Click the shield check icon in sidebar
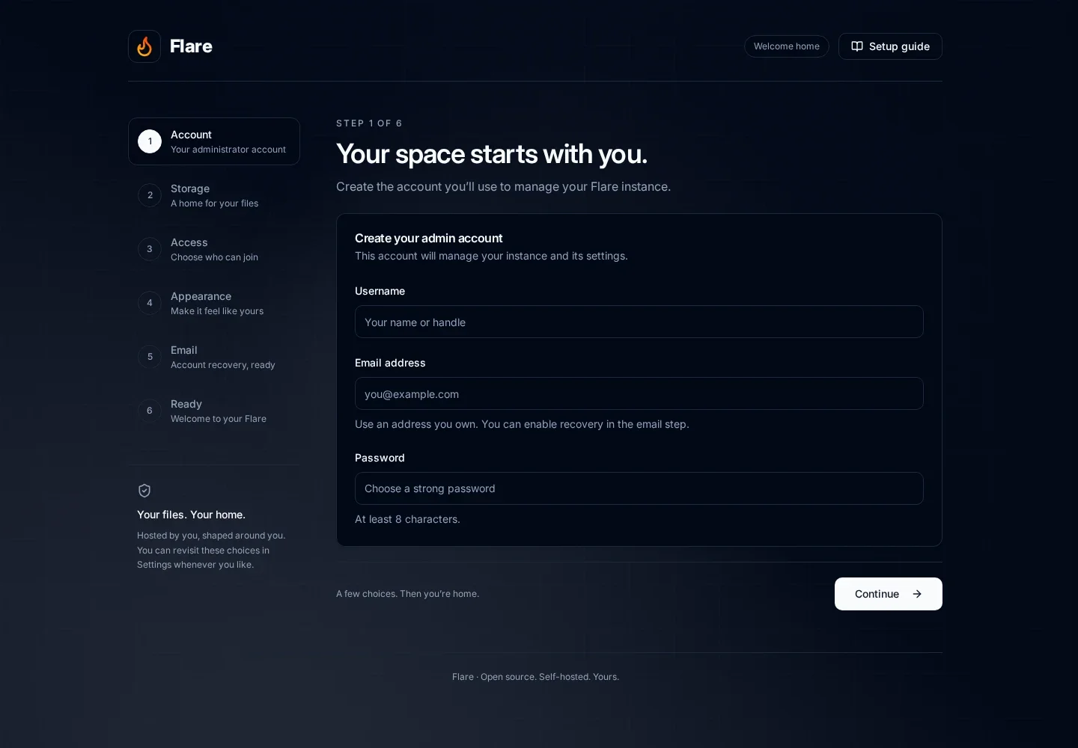 point(144,491)
